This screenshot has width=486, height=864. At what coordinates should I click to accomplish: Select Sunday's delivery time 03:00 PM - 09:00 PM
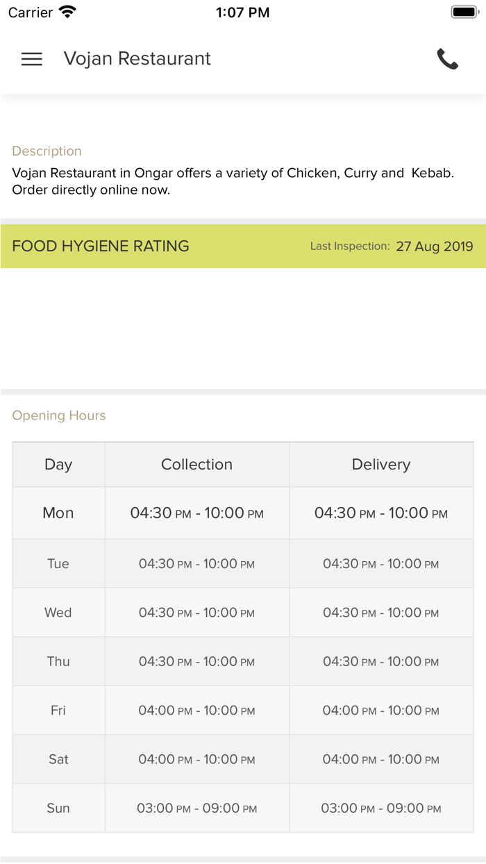380,808
